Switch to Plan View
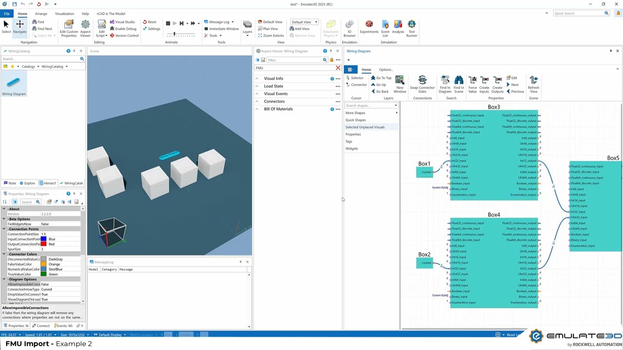623x350 pixels. 268,29
